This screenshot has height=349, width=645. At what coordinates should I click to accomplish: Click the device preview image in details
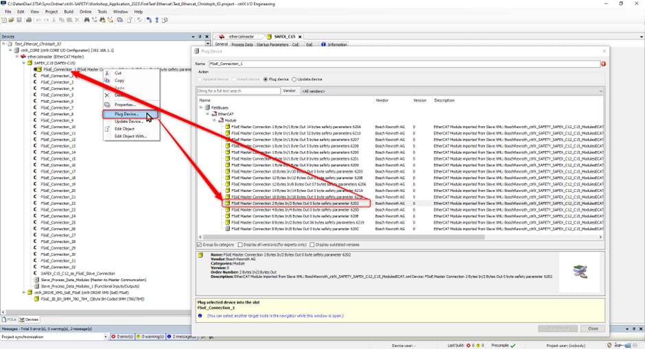(x=571, y=267)
